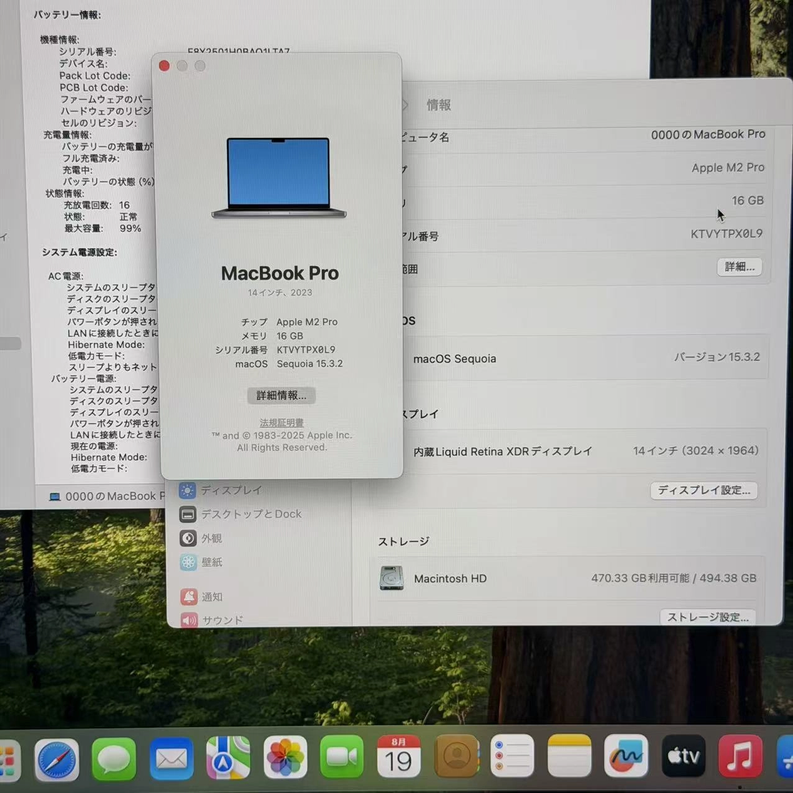
Task: Select サウンド in settings sidebar
Action: tap(212, 620)
